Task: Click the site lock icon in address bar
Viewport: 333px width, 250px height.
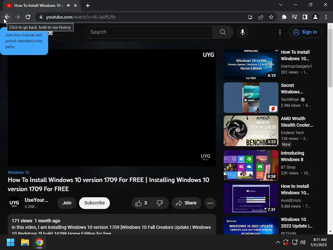Action: [x=41, y=17]
